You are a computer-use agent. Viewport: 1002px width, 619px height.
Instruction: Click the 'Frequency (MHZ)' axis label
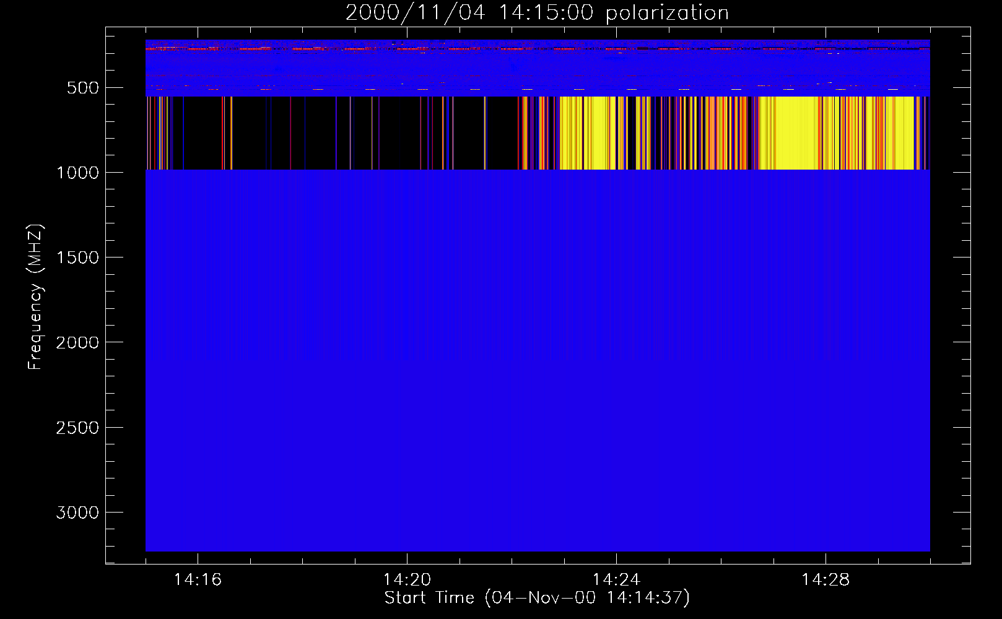pos(35,297)
